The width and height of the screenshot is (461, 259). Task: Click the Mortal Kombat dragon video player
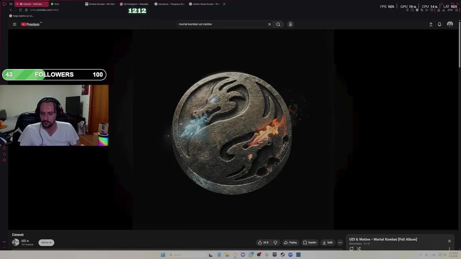point(233,129)
